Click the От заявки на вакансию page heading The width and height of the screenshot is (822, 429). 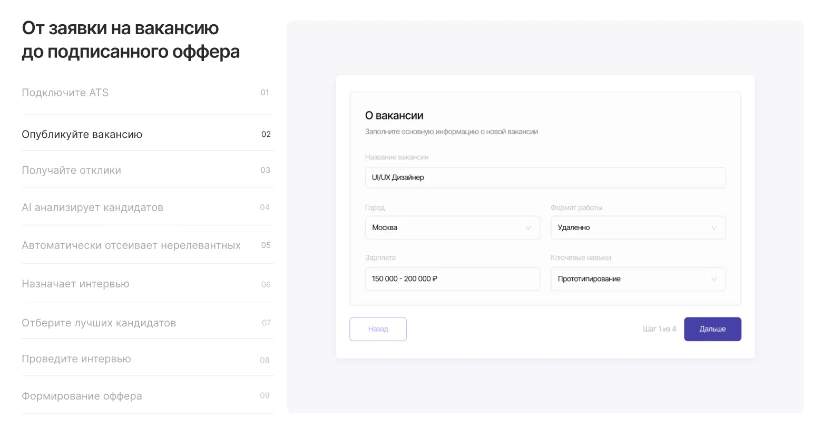tap(131, 40)
